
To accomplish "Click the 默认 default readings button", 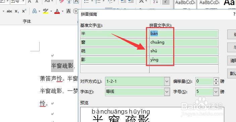I will [232, 74].
